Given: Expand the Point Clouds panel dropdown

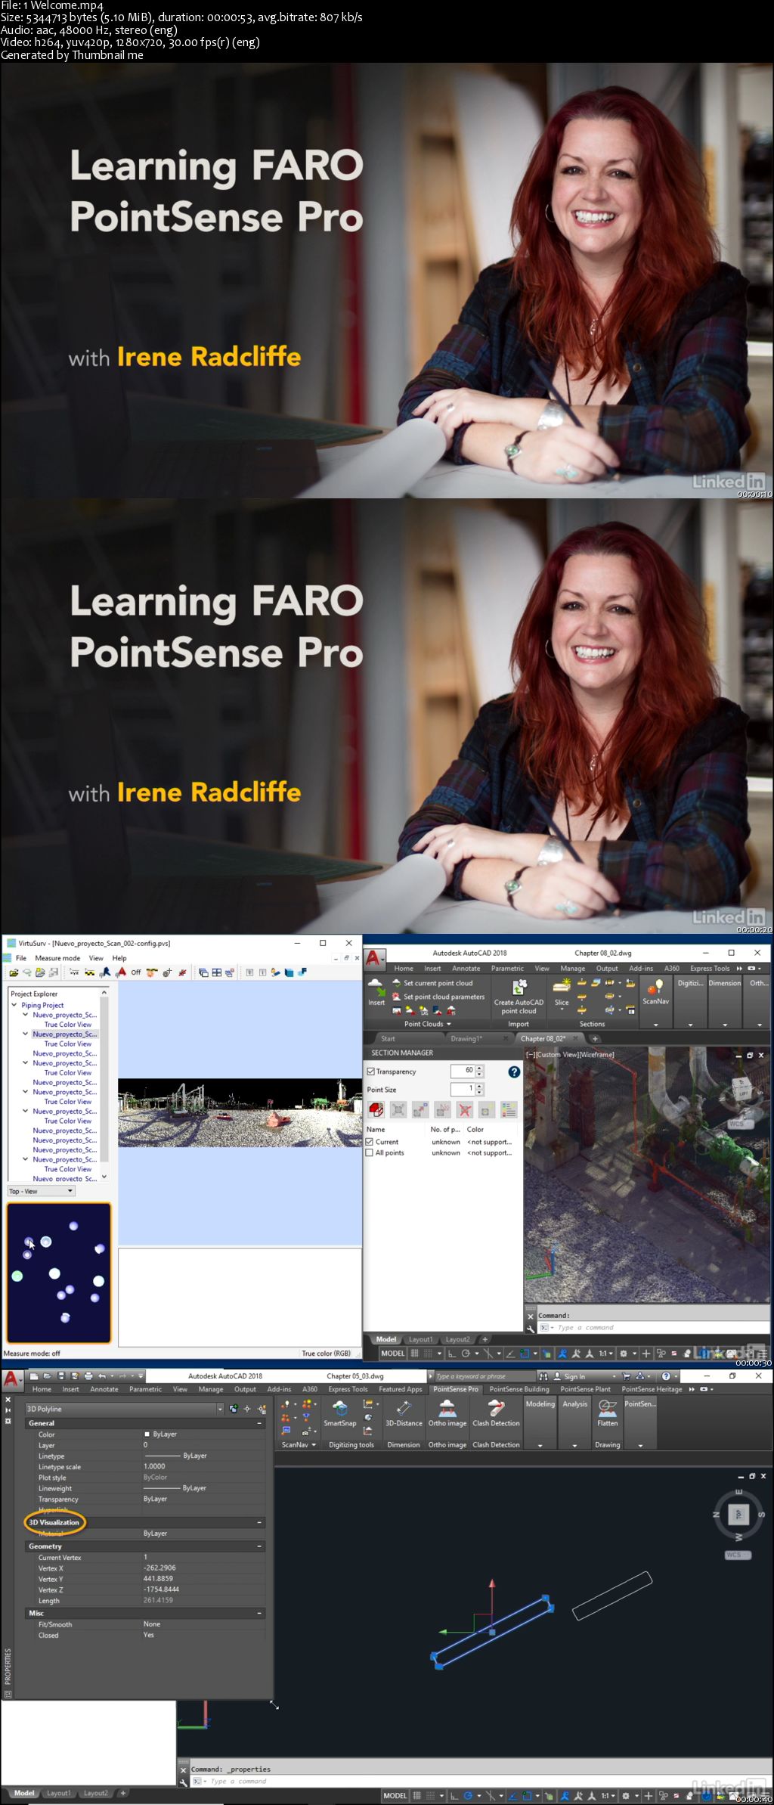Looking at the screenshot, I should [428, 1024].
